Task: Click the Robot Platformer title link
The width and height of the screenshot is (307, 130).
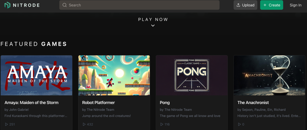Action: coord(98,103)
